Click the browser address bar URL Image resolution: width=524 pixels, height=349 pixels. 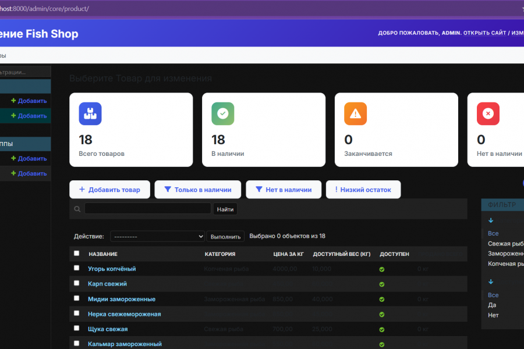coord(44,9)
